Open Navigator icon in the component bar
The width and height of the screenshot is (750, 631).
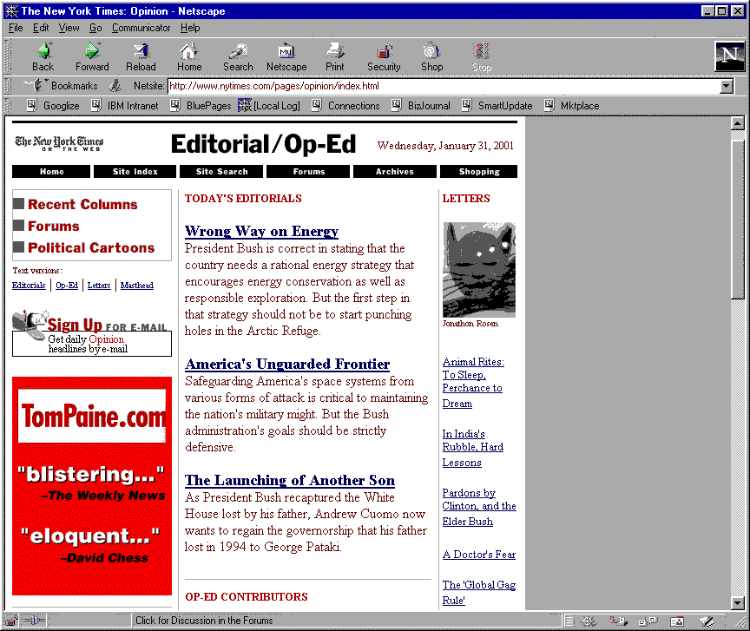pyautogui.click(x=589, y=621)
